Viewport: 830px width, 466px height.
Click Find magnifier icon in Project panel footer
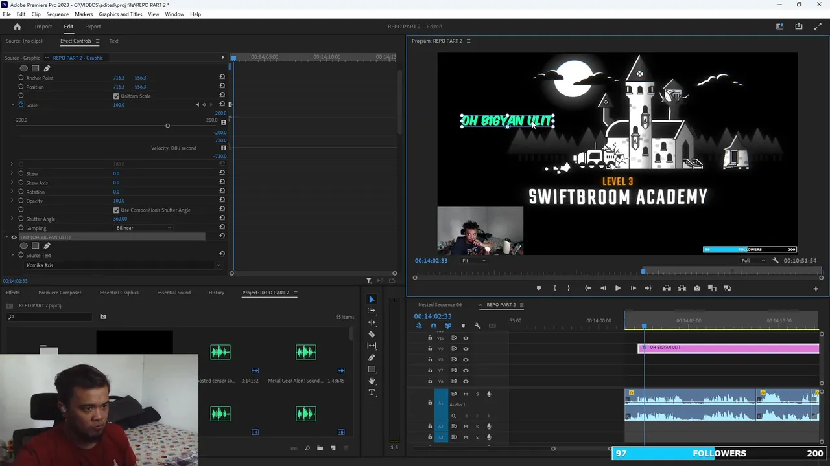307,448
